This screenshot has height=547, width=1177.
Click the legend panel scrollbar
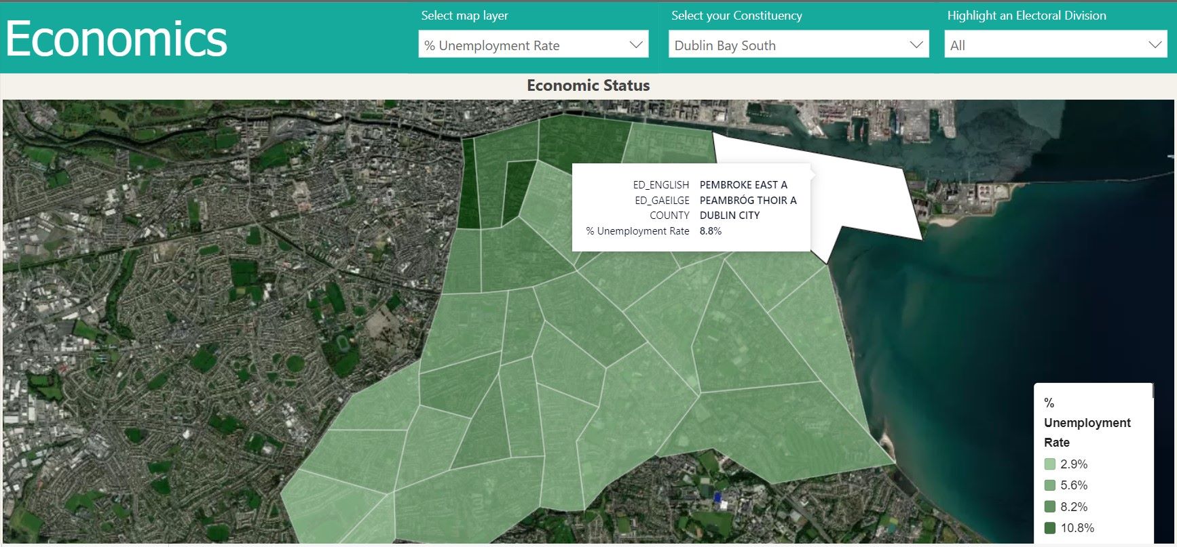point(1153,391)
